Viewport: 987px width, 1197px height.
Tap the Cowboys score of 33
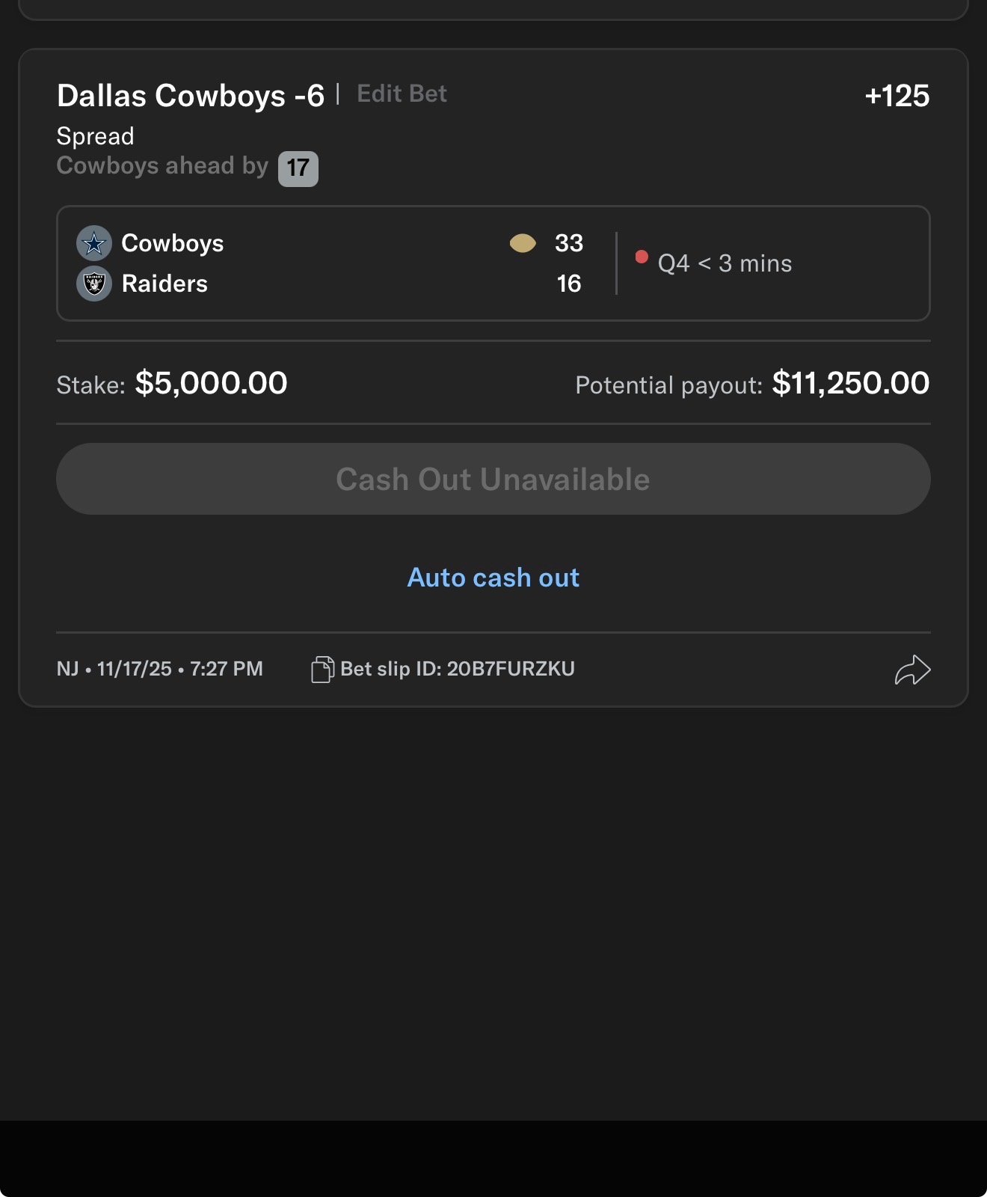569,243
